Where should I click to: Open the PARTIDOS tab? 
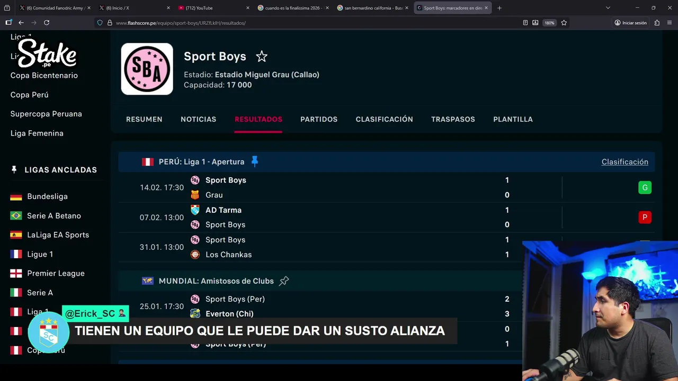point(319,119)
